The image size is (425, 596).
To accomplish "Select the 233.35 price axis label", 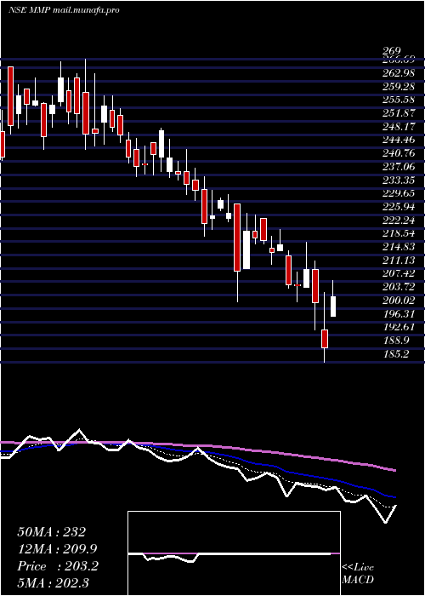I will tap(399, 180).
